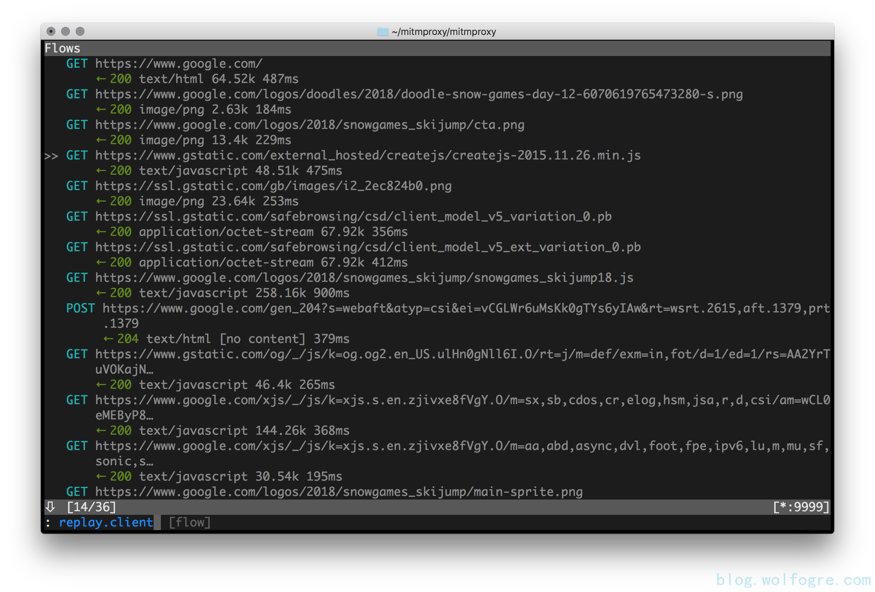Click the >> selection cursor marker
This screenshot has height=592, width=875.
click(x=51, y=156)
